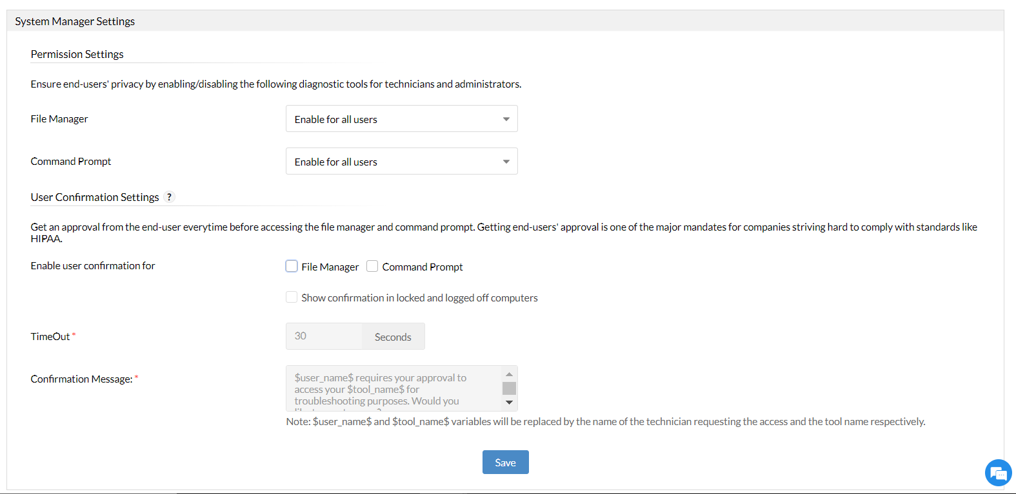
Task: Click the TimeOut field label
Action: pyautogui.click(x=50, y=336)
